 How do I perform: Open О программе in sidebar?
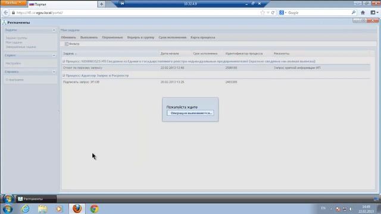14,80
